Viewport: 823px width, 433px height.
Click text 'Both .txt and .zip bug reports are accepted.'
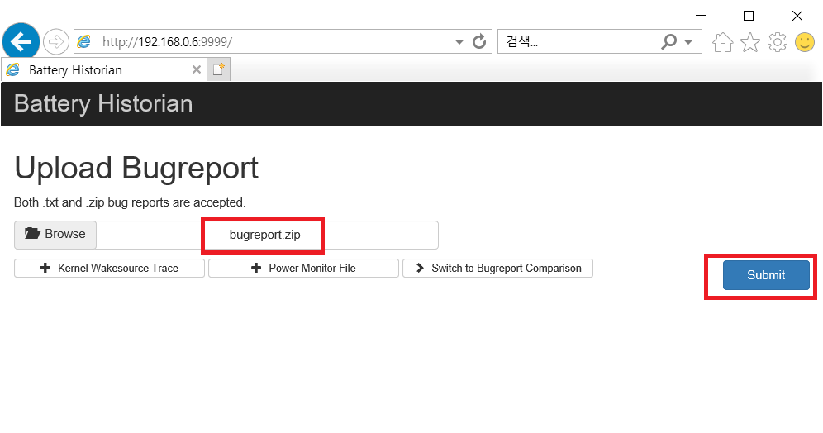click(x=130, y=202)
